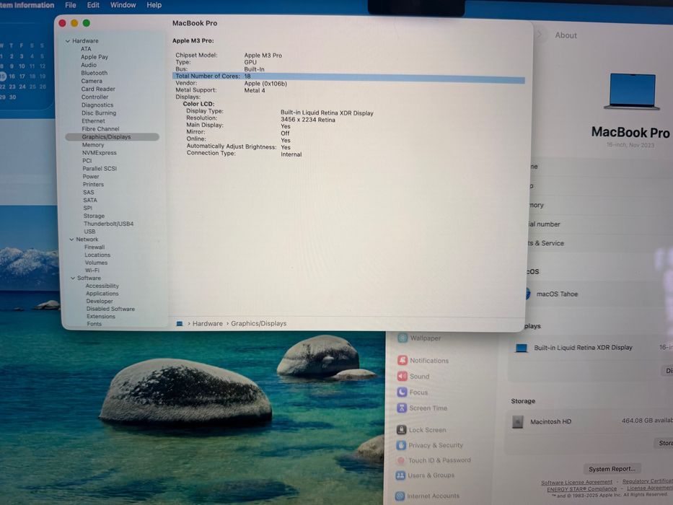Open Users & Groups icon in System Settings
The width and height of the screenshot is (673, 505).
400,475
